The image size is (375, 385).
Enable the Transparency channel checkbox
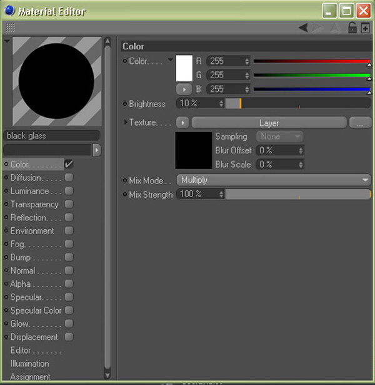pyautogui.click(x=69, y=204)
